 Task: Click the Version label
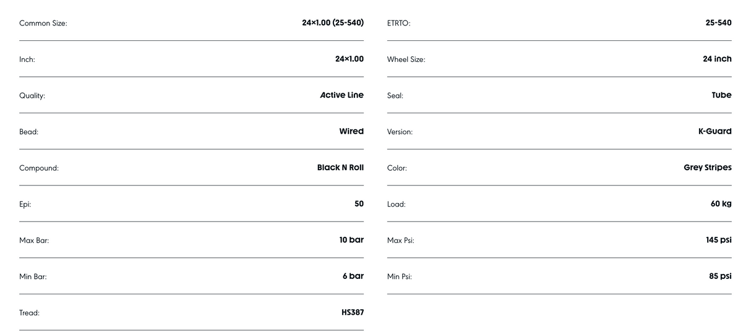[x=400, y=132]
